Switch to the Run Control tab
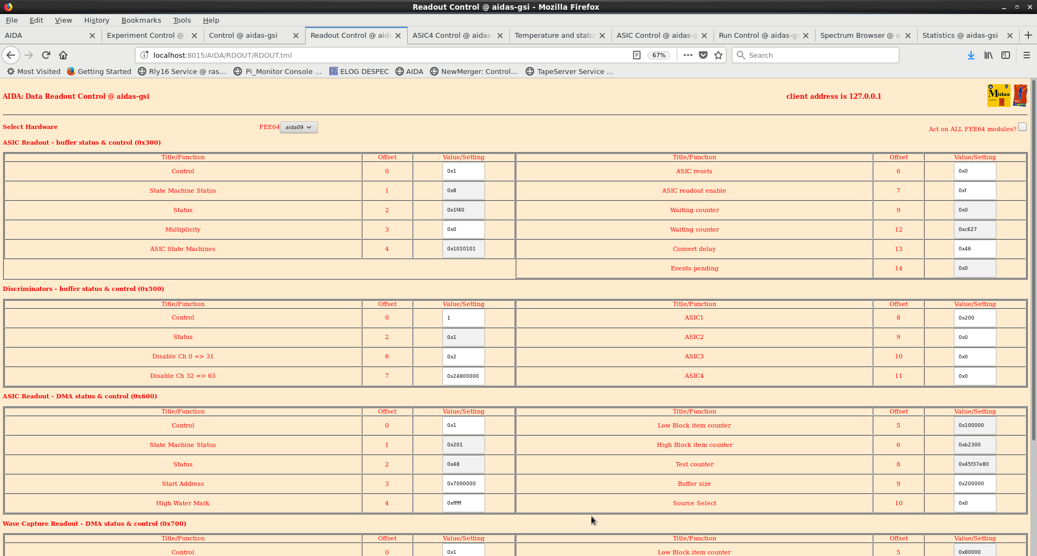This screenshot has width=1037, height=556. point(758,36)
